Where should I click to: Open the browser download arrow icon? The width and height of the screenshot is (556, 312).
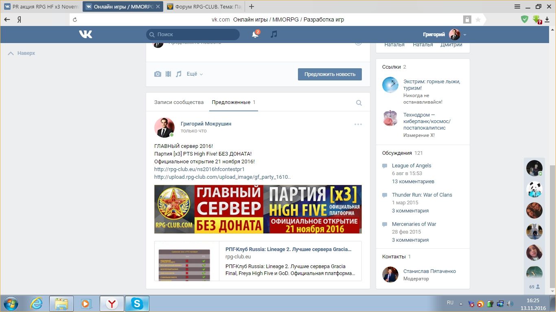coord(548,19)
